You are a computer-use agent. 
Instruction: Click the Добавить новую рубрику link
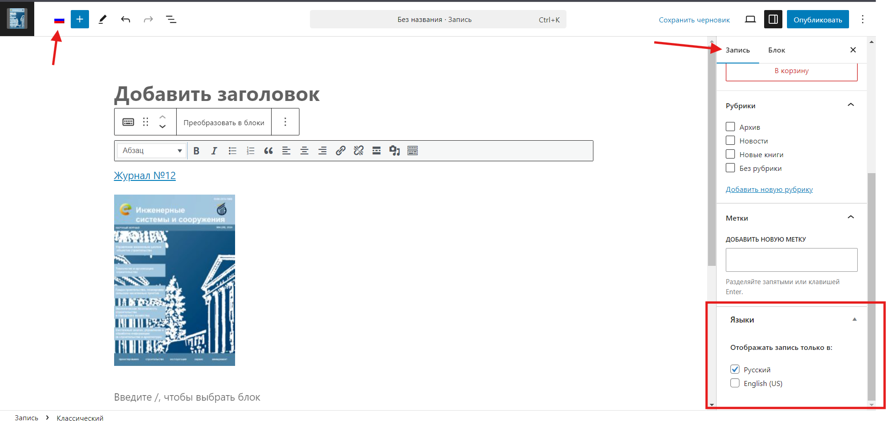[769, 190]
